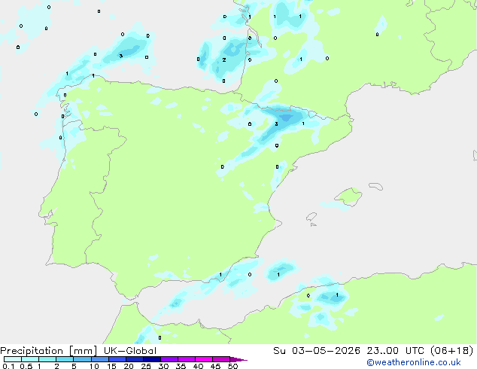This screenshot has width=477, height=369.
Task: Pick the 45–50 mm legend swatch
Action: pyautogui.click(x=221, y=359)
